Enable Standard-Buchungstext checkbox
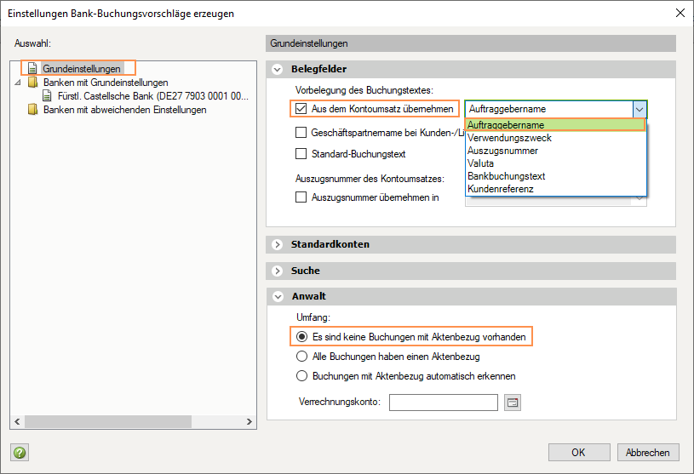 coord(301,154)
